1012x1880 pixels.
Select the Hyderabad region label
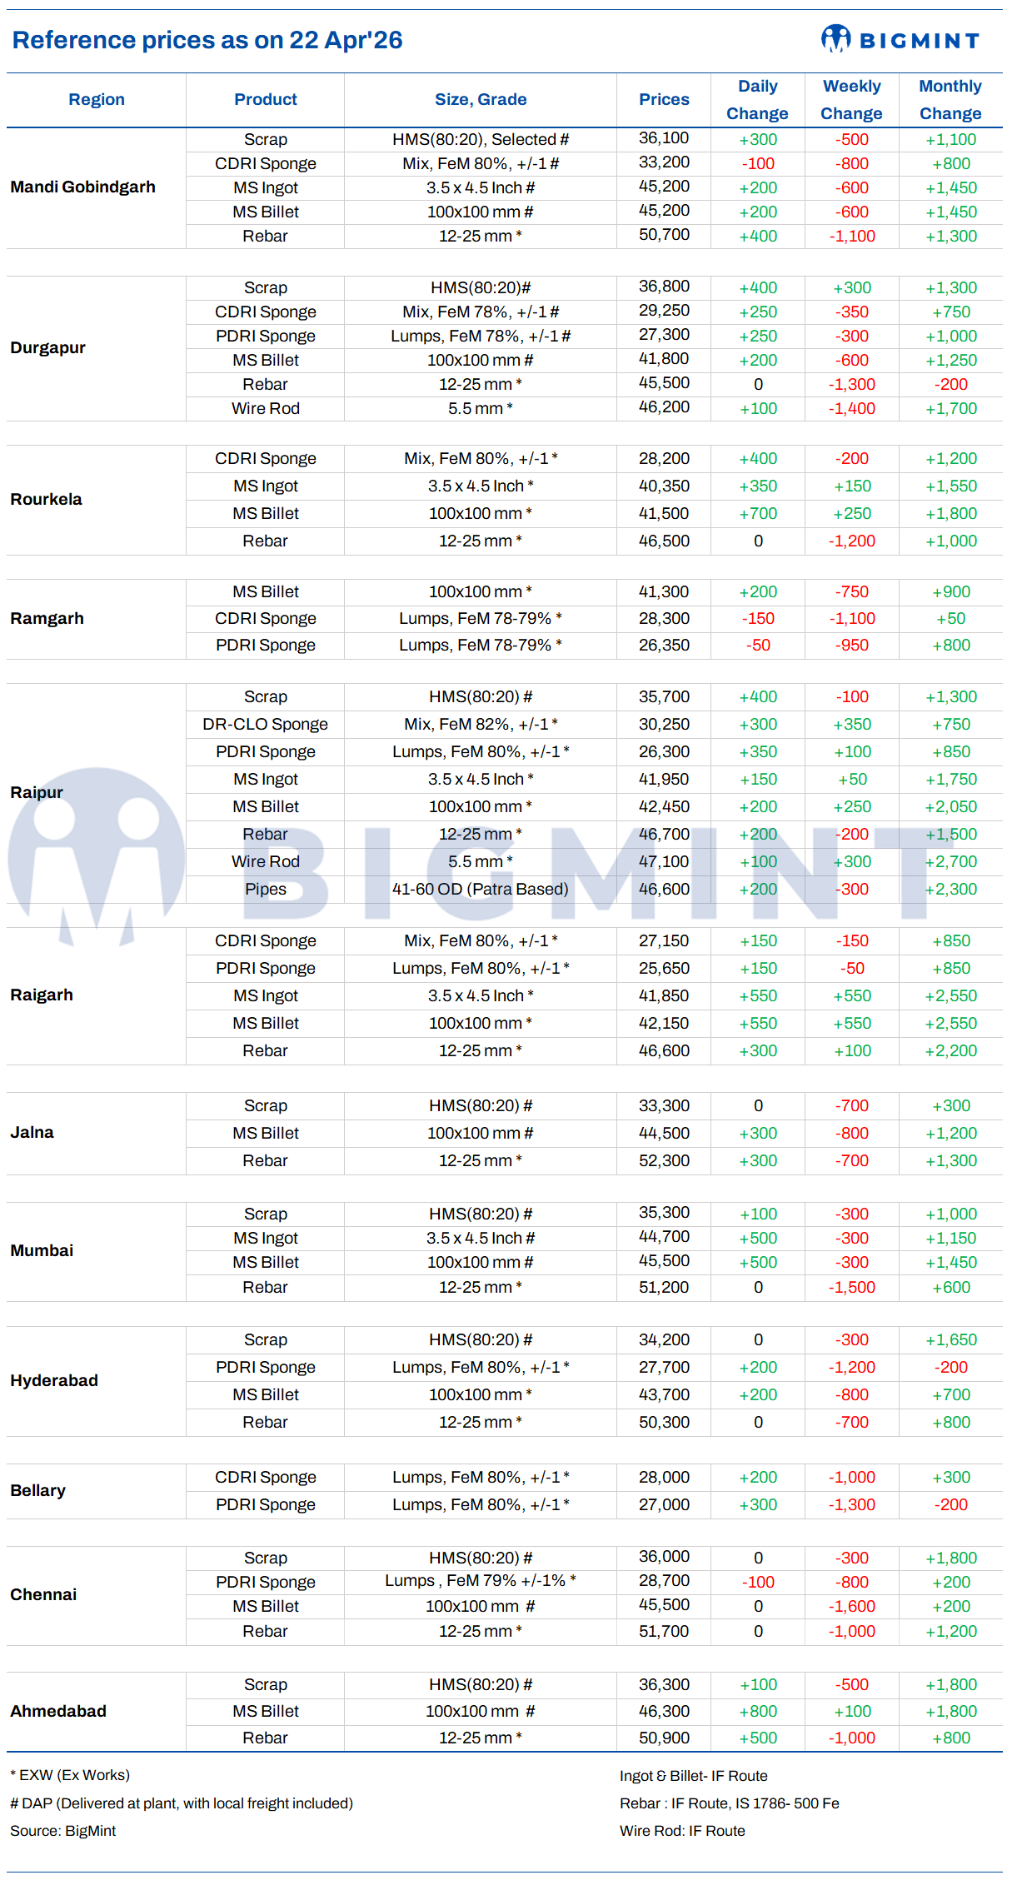(54, 1381)
